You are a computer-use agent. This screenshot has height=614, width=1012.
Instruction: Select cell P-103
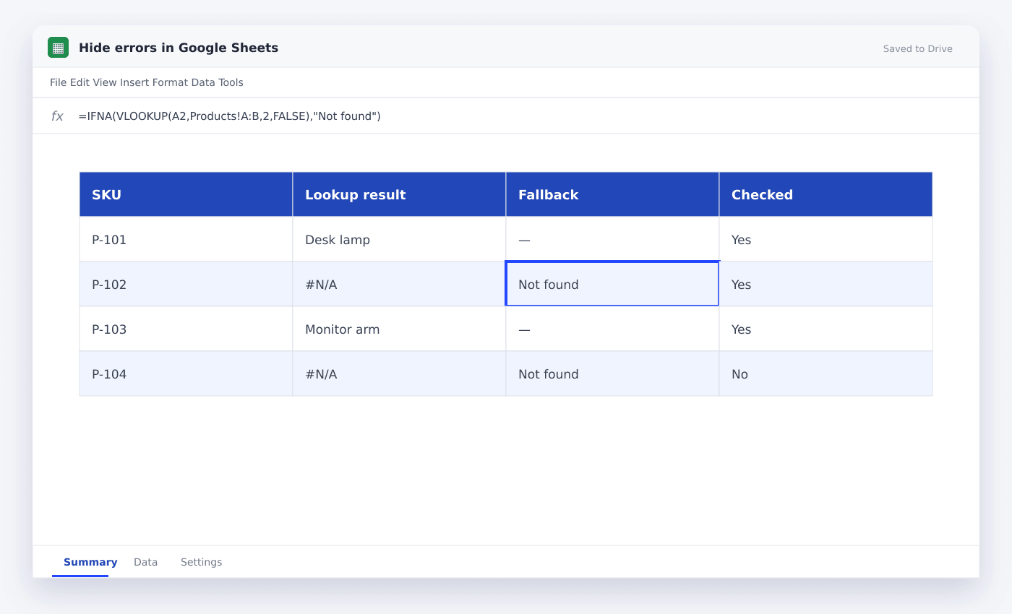(x=186, y=329)
